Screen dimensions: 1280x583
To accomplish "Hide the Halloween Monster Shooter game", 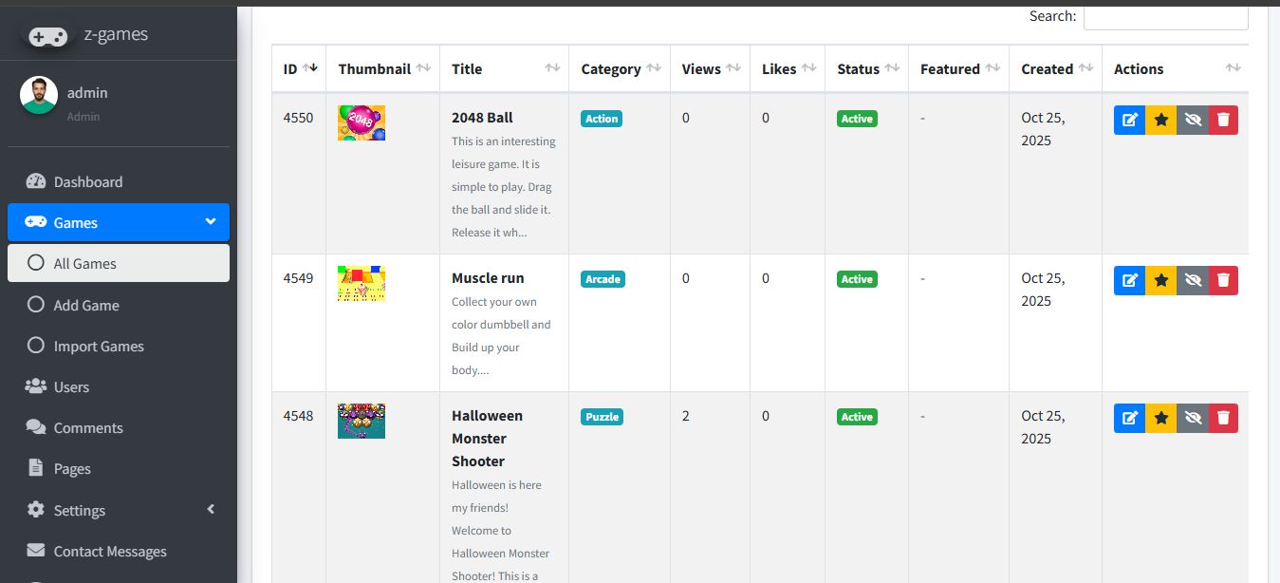I will click(x=1193, y=418).
